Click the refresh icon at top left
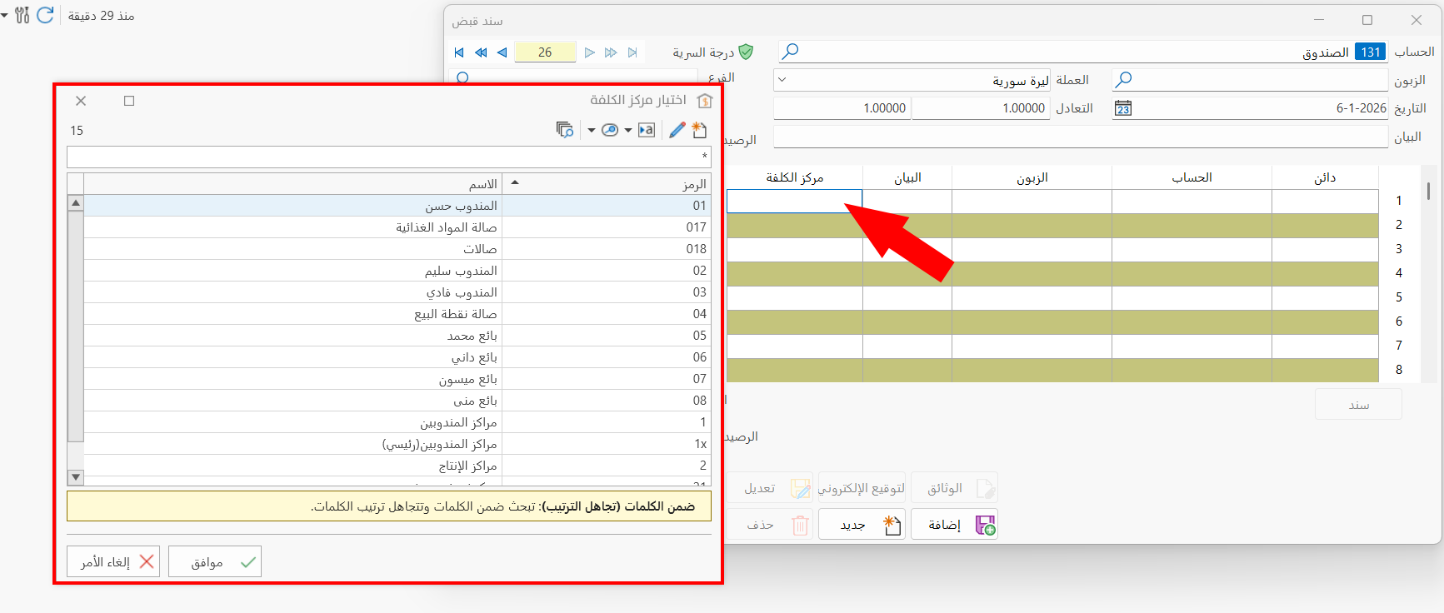This screenshot has height=613, width=1444. coord(45,15)
